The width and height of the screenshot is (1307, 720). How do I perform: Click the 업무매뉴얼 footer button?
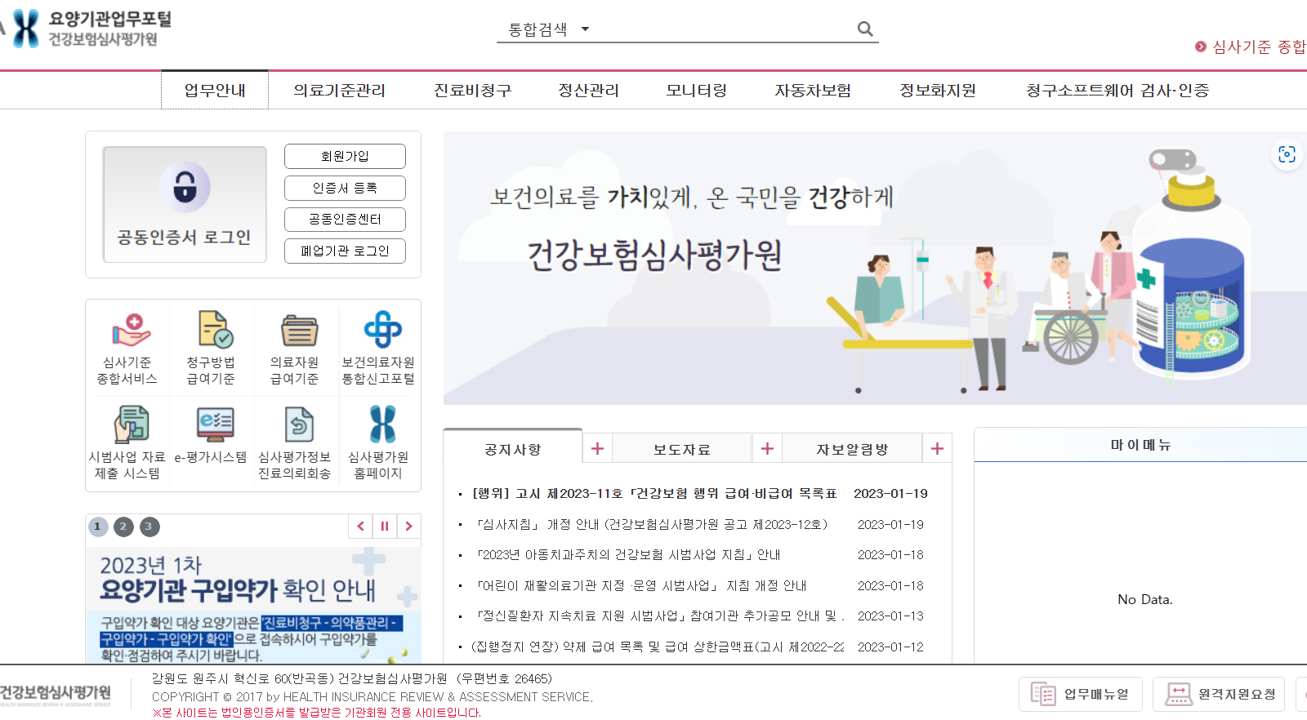[1081, 694]
